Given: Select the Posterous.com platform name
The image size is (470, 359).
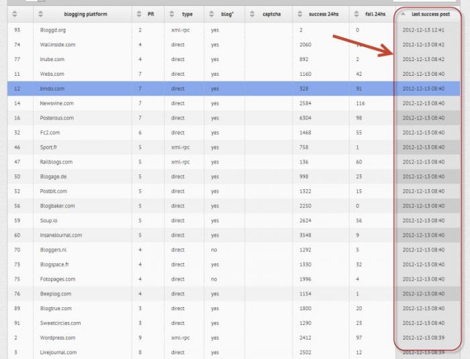Looking at the screenshot, I should [56, 118].
